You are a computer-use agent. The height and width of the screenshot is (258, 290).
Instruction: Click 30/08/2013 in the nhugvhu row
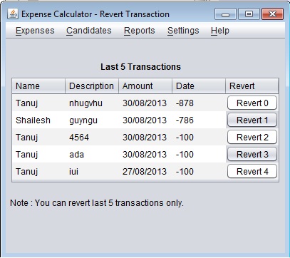coord(145,103)
